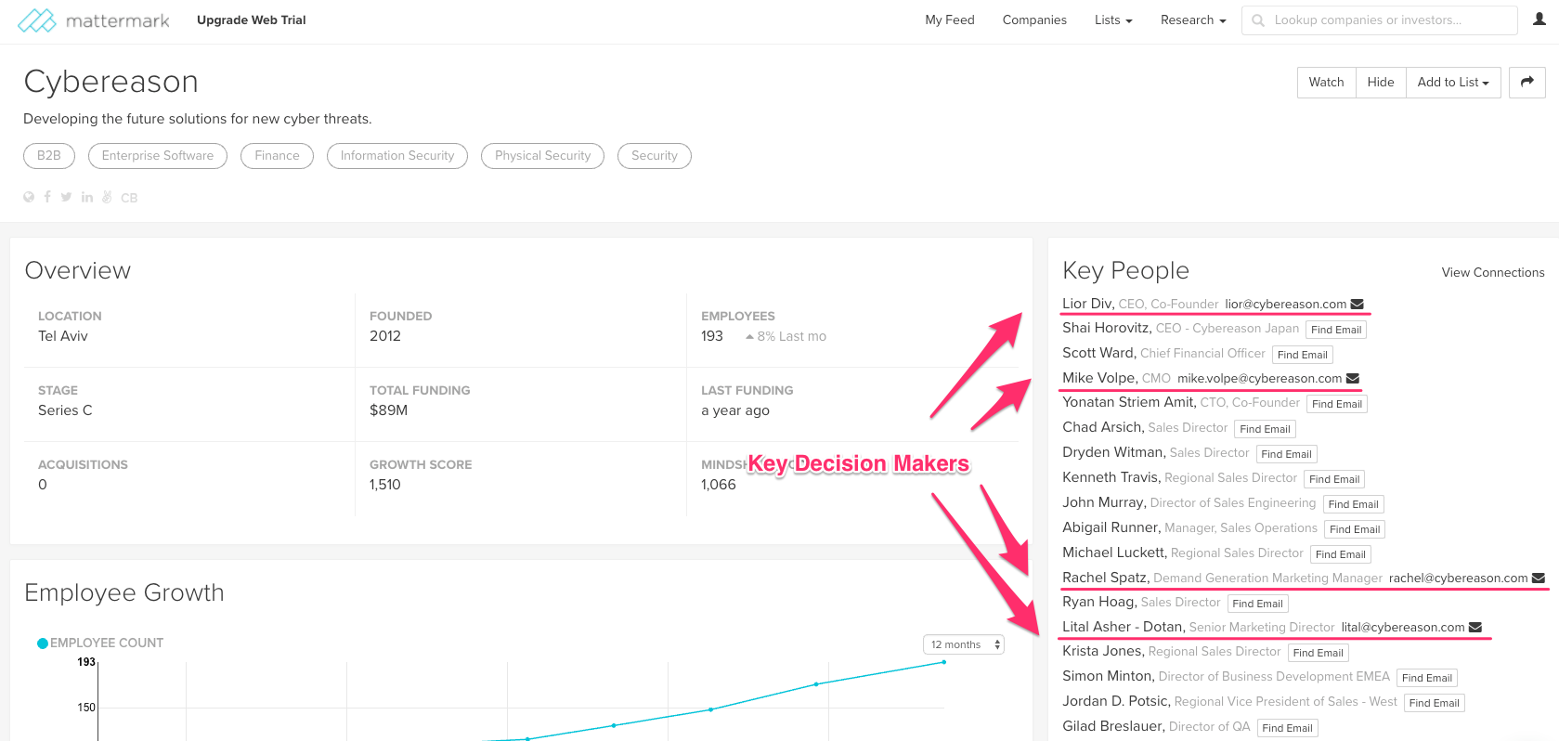Open View Connections link
The image size is (1559, 741).
pyautogui.click(x=1493, y=272)
